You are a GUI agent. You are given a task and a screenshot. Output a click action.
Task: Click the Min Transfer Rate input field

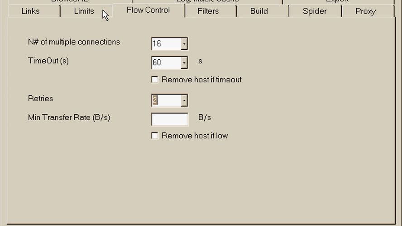coord(170,119)
